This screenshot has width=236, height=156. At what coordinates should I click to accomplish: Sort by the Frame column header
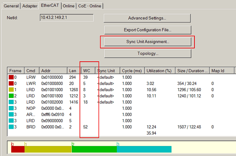(x=16, y=71)
